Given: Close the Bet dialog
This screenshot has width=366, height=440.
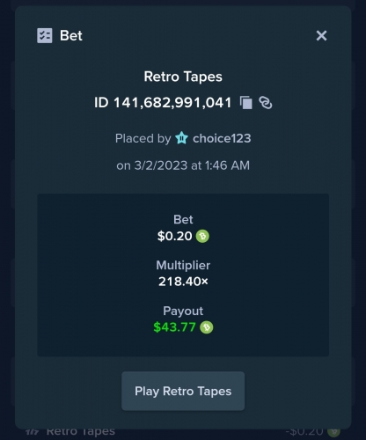Looking at the screenshot, I should 321,36.
